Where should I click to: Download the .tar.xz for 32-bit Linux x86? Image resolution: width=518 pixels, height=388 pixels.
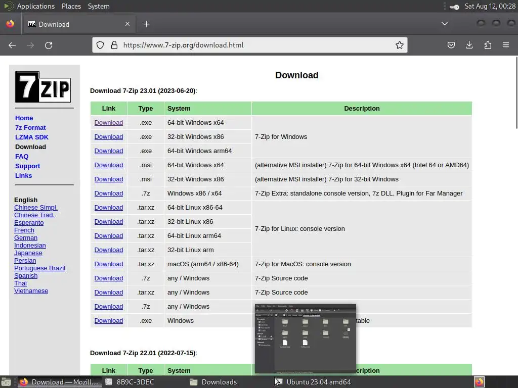pos(109,222)
